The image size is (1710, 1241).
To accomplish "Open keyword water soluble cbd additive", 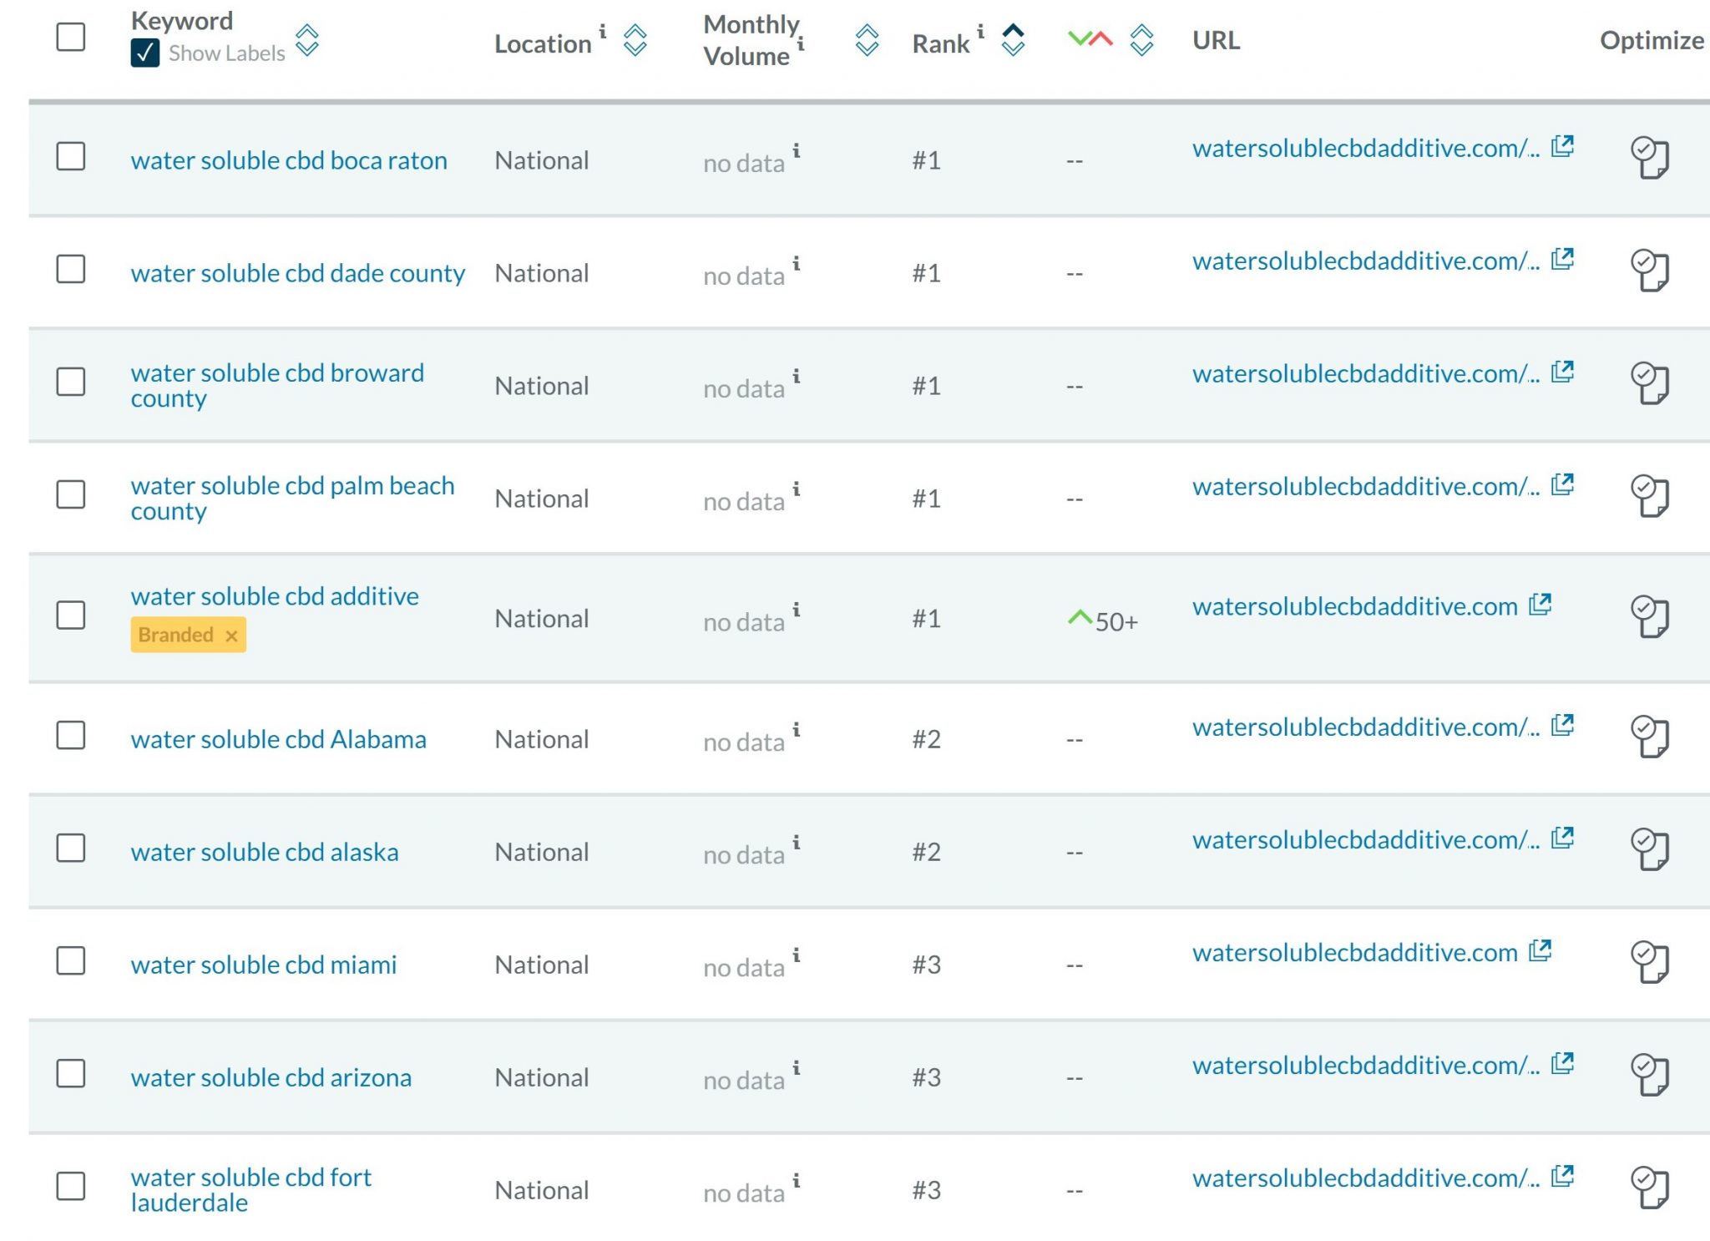I will pyautogui.click(x=275, y=596).
